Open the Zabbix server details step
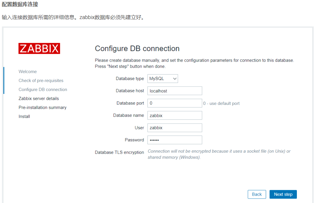The width and height of the screenshot is (316, 203). pyautogui.click(x=39, y=98)
